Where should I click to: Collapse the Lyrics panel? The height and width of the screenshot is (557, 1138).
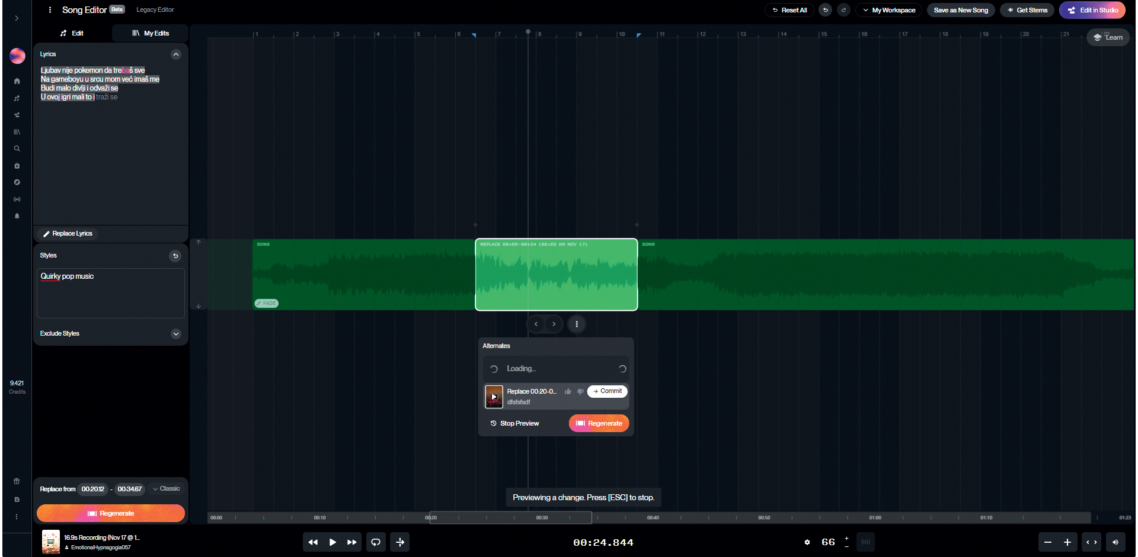(x=176, y=54)
